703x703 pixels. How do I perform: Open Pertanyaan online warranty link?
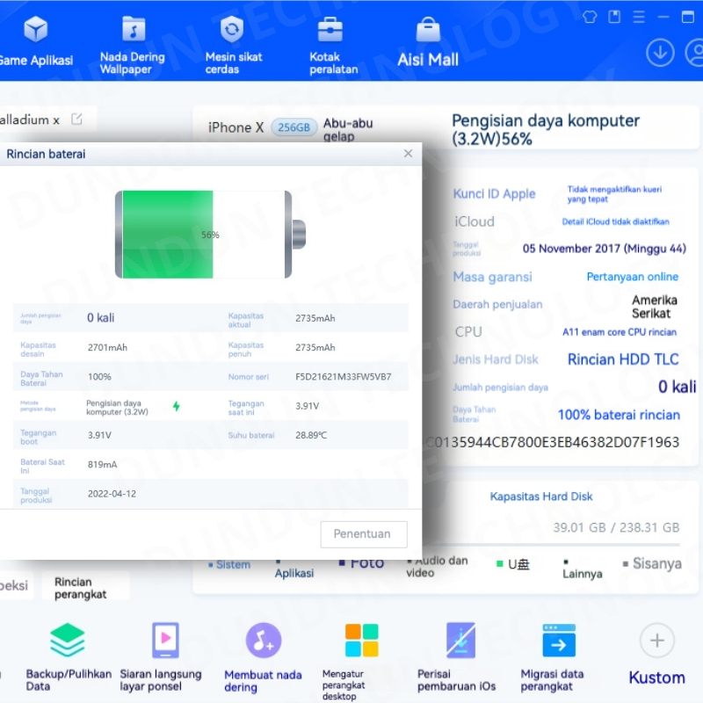pos(632,277)
